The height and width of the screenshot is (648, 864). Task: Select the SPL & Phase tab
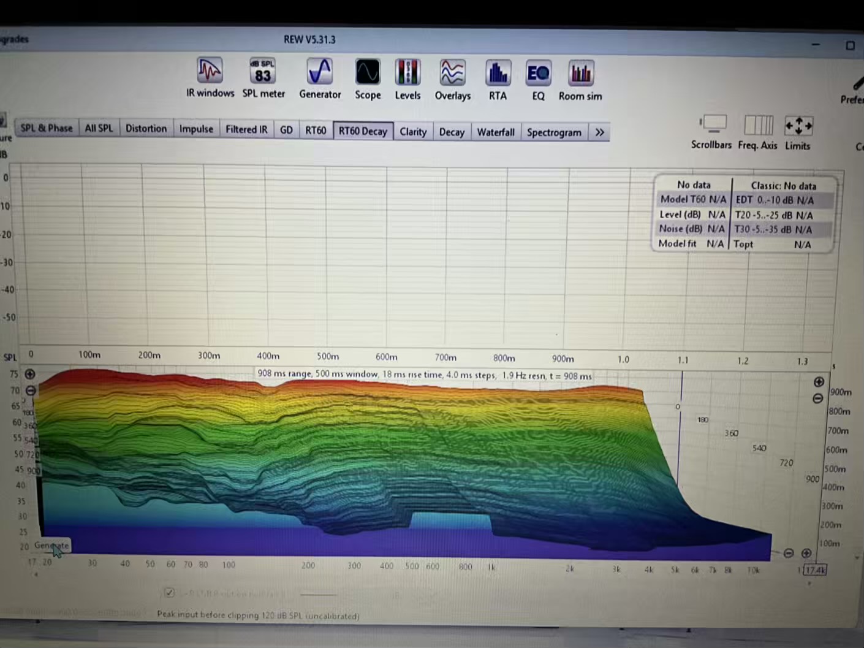point(47,128)
